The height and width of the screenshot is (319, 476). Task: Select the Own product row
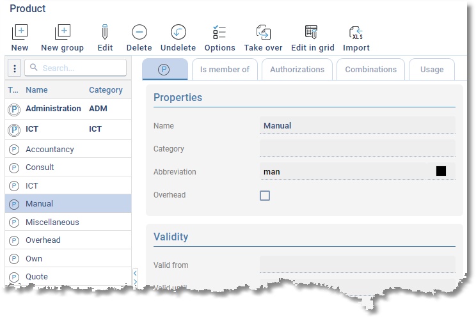[x=68, y=258]
